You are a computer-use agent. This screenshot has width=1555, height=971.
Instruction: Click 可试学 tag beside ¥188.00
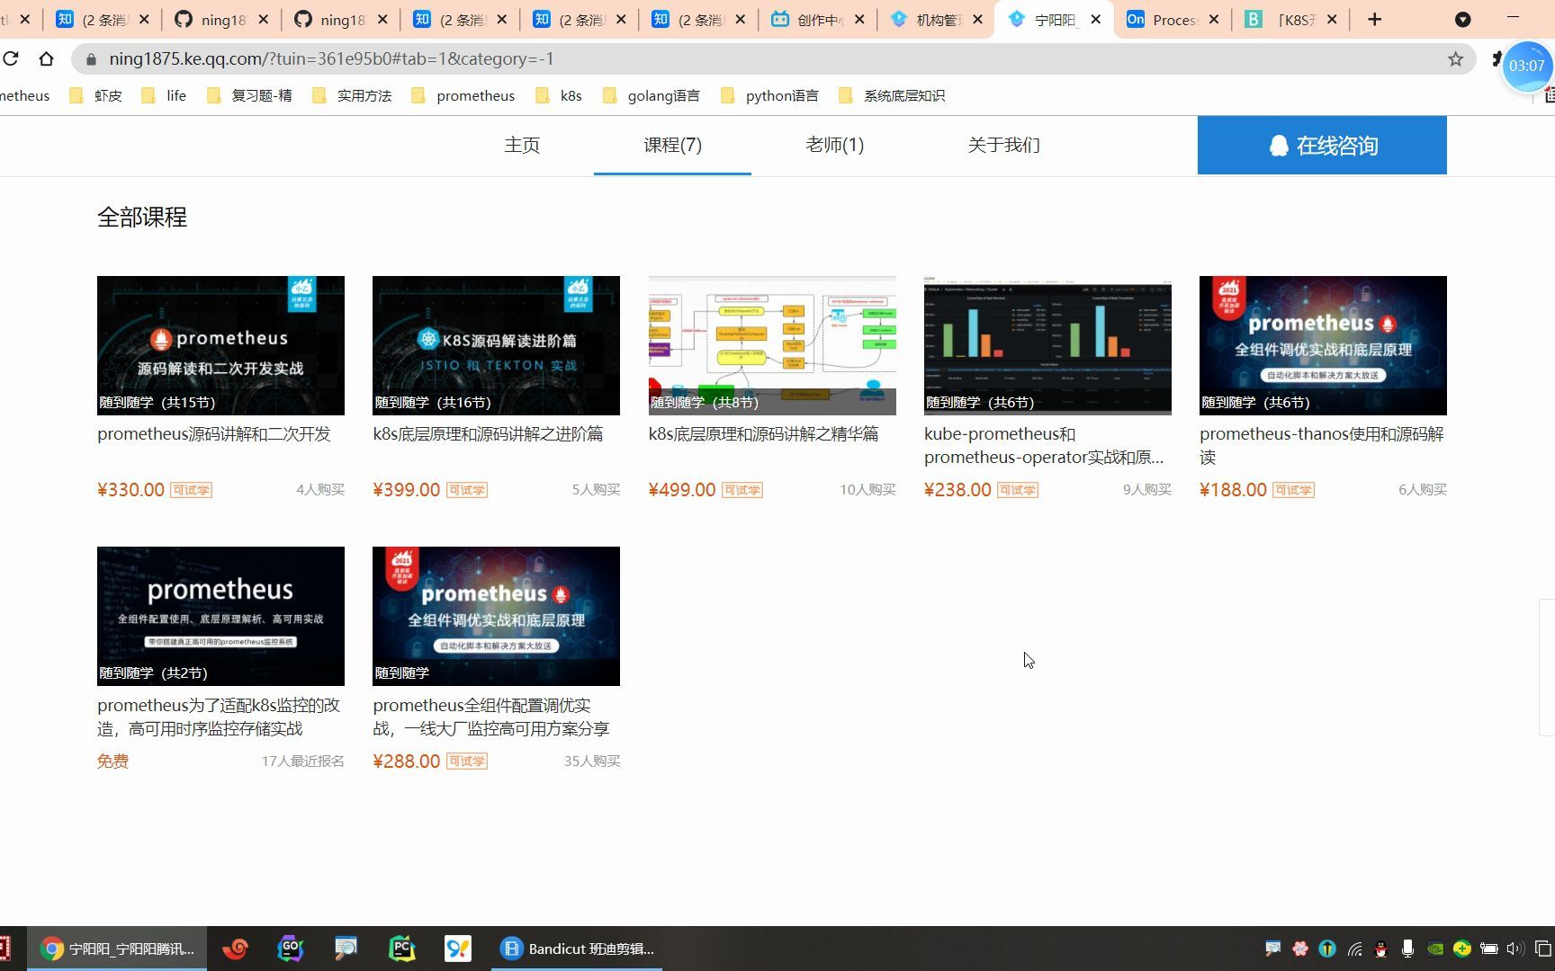pyautogui.click(x=1293, y=490)
